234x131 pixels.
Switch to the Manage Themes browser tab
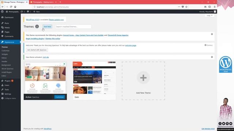pos(14,2)
